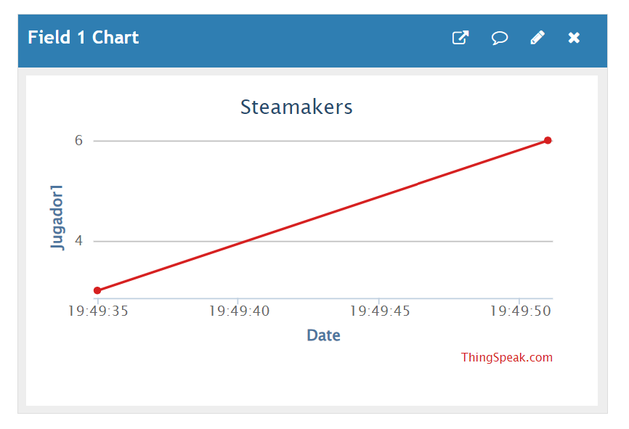
Task: Click the 19:49:35 time tick label
Action: [98, 311]
